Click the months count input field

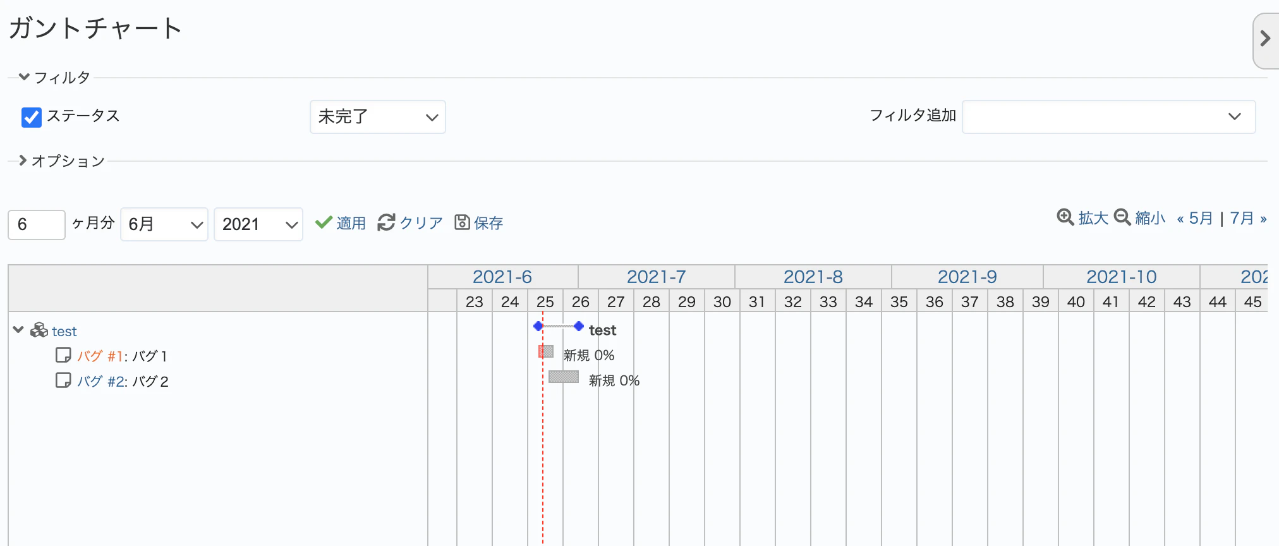pos(37,225)
